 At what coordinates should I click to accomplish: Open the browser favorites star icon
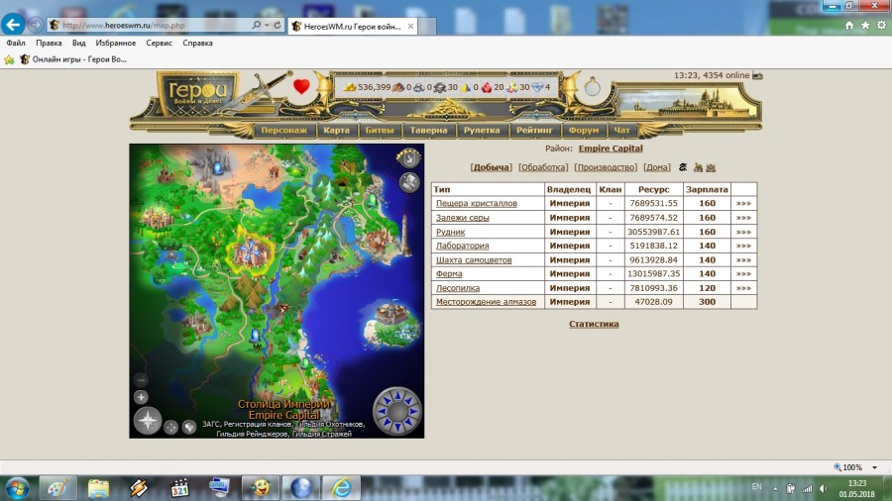(x=865, y=25)
